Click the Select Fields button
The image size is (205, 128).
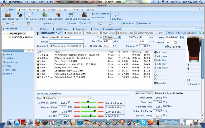(144, 93)
